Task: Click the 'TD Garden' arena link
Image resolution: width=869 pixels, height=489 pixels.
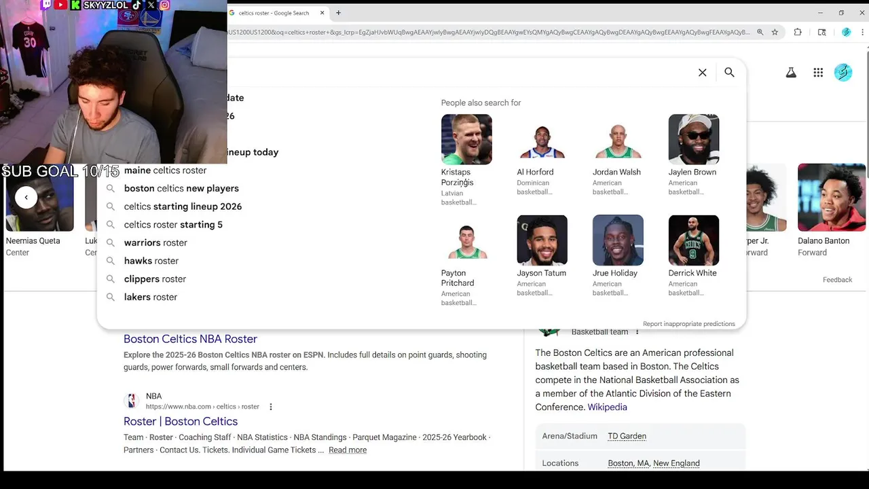Action: [x=627, y=436]
